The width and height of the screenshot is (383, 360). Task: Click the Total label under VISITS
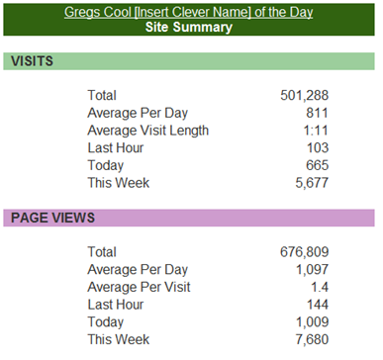[x=102, y=95]
